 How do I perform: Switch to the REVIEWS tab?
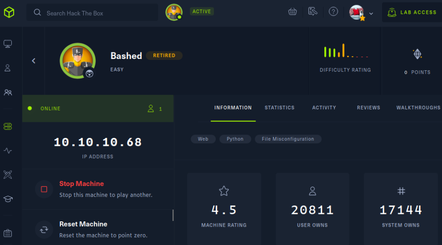coord(368,108)
